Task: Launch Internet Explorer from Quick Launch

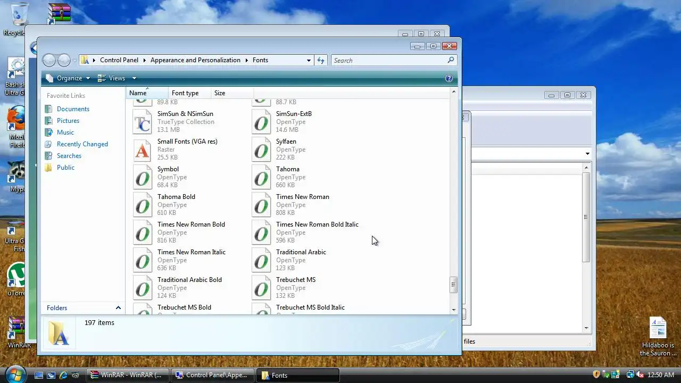Action: 64,375
